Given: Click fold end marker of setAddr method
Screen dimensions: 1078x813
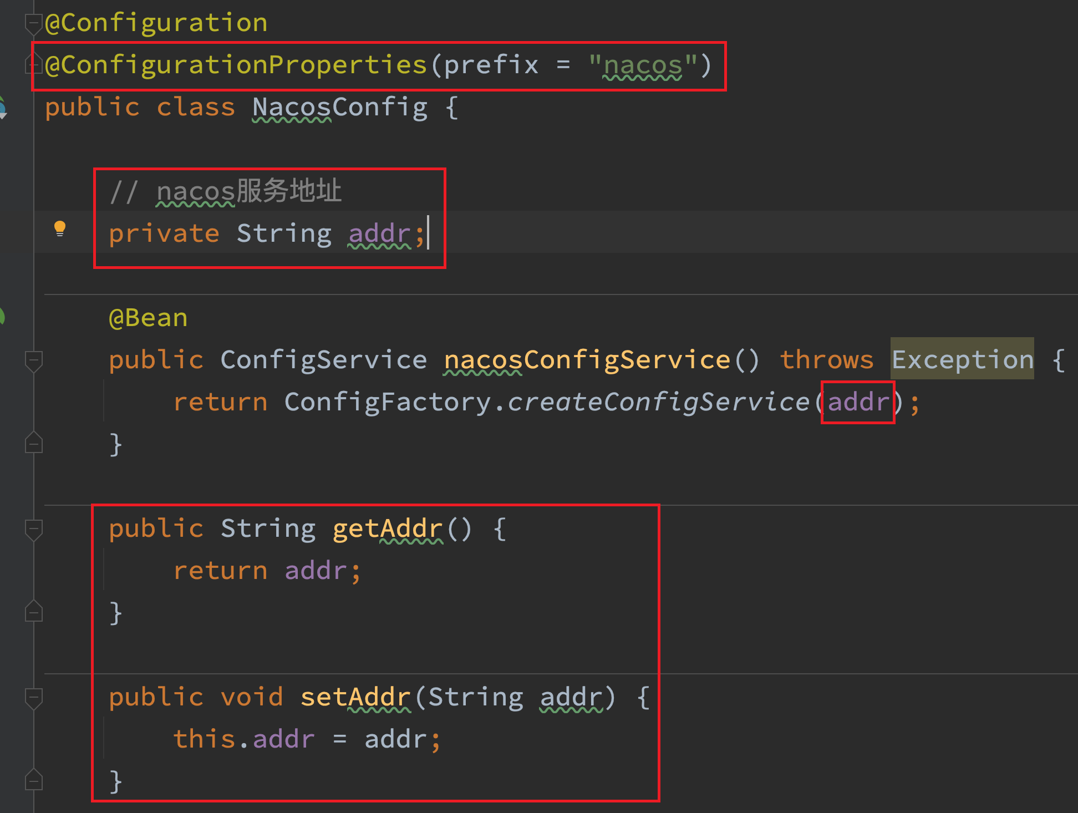Looking at the screenshot, I should click(34, 780).
